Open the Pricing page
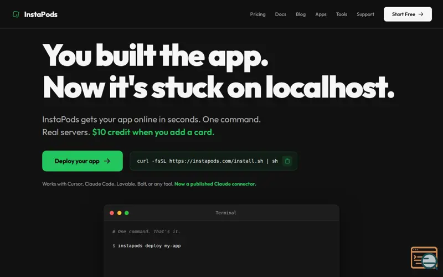The image size is (443, 277). 257,14
